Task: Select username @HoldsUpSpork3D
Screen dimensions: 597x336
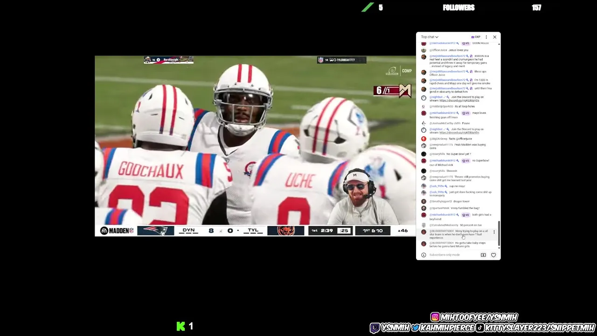Action: (x=441, y=106)
